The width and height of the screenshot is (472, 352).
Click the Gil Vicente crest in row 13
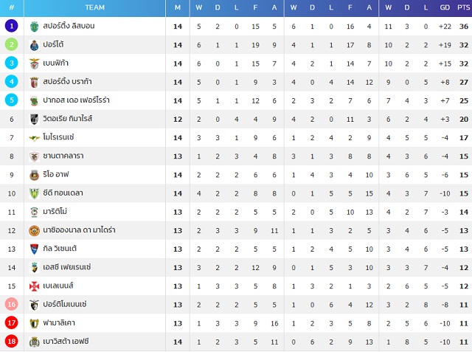point(35,249)
